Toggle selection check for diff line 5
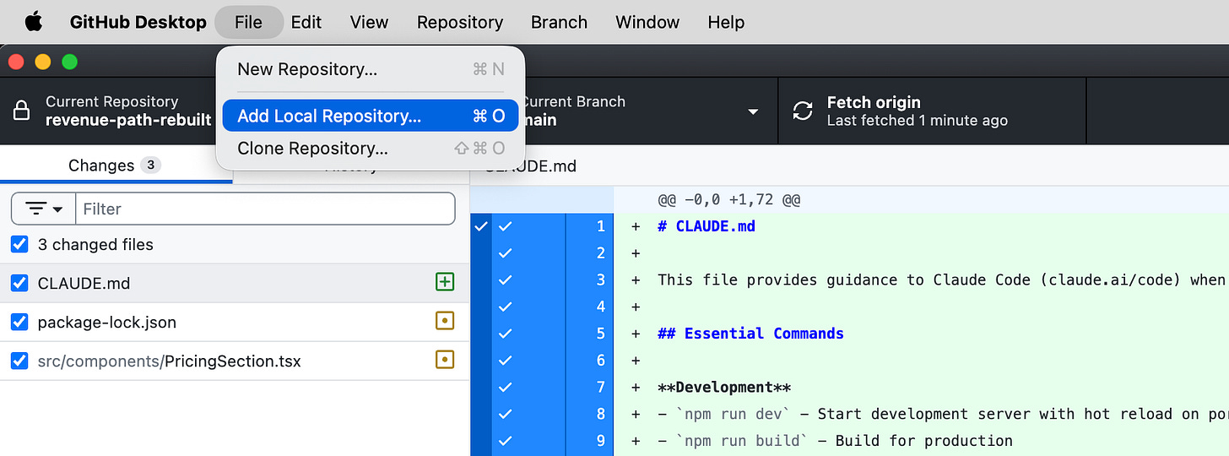This screenshot has width=1229, height=456. (506, 334)
